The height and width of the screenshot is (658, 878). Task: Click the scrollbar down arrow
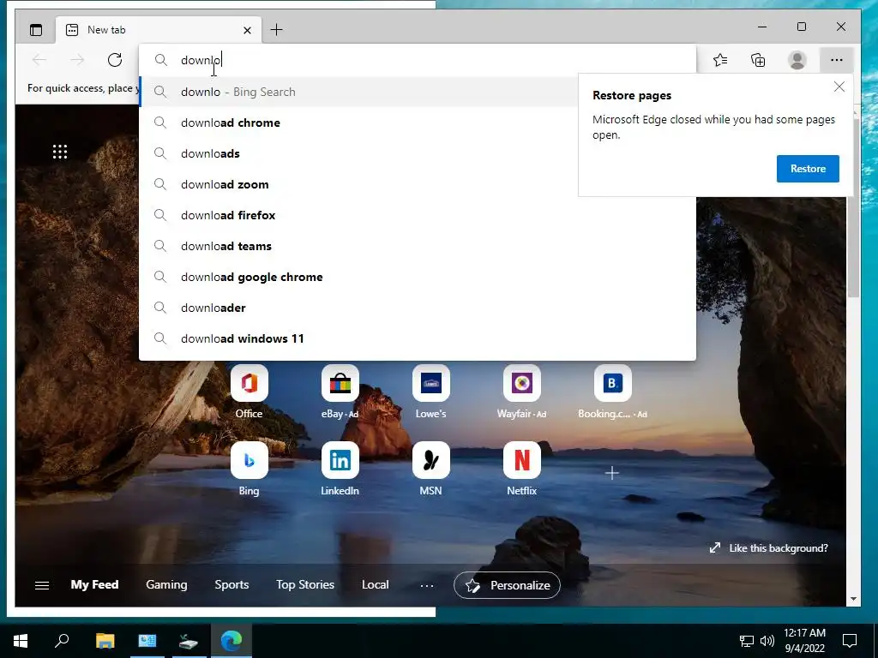(853, 599)
